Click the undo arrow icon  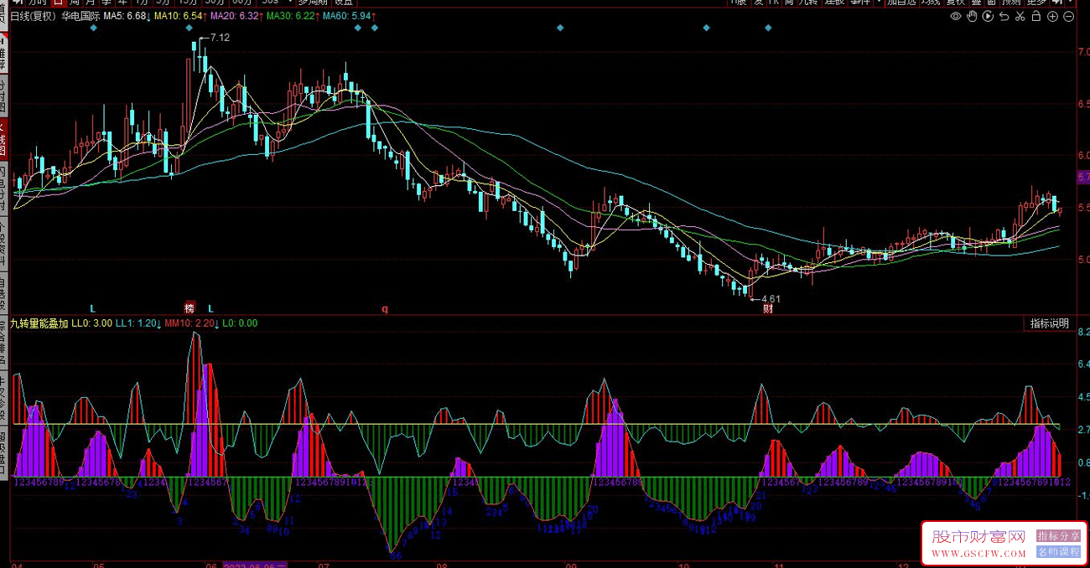1004,17
